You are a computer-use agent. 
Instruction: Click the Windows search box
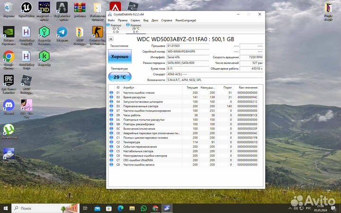pos(45,208)
